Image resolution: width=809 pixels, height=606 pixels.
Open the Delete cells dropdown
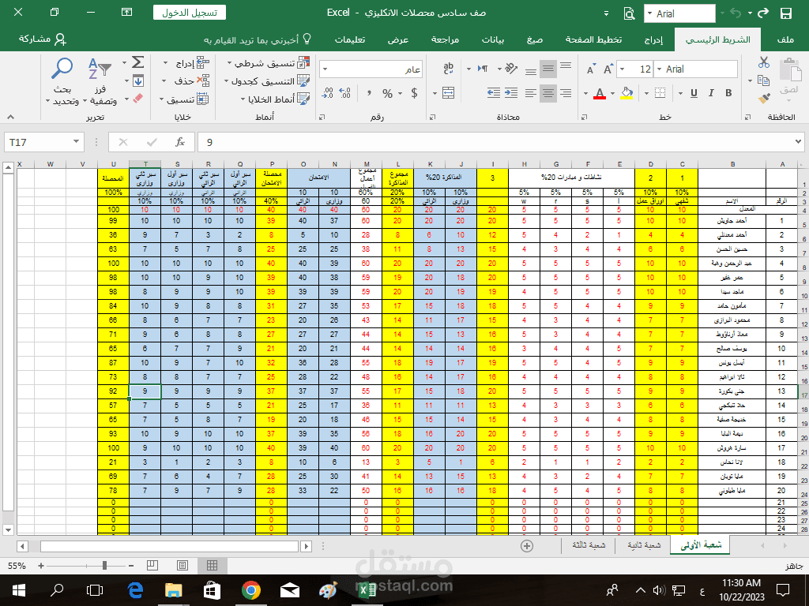pos(186,81)
